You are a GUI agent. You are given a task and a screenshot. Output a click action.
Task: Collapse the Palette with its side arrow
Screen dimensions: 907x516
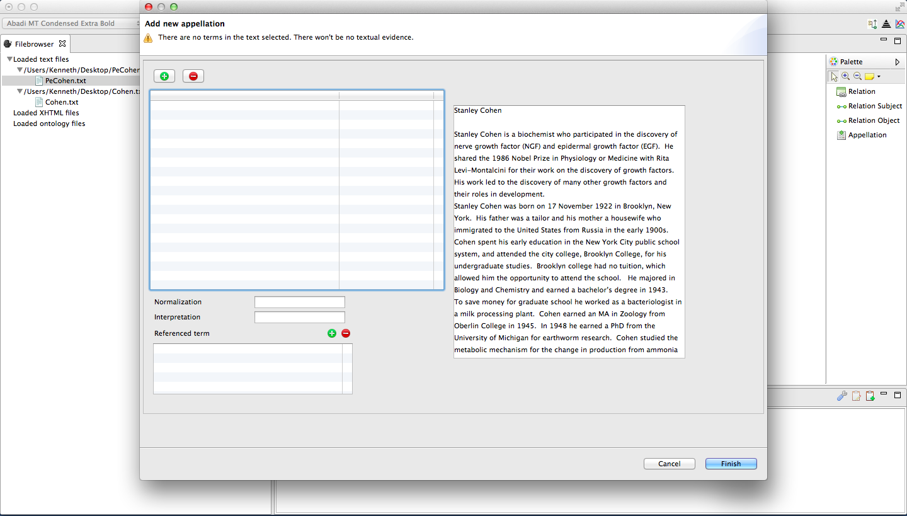tap(897, 62)
